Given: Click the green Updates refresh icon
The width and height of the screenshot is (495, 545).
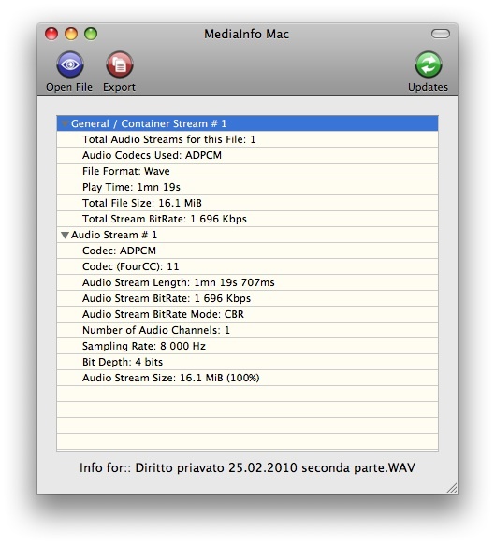Looking at the screenshot, I should pos(429,65).
